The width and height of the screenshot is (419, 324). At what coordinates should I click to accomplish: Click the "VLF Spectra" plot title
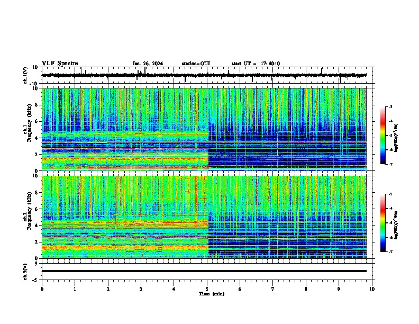pos(60,64)
